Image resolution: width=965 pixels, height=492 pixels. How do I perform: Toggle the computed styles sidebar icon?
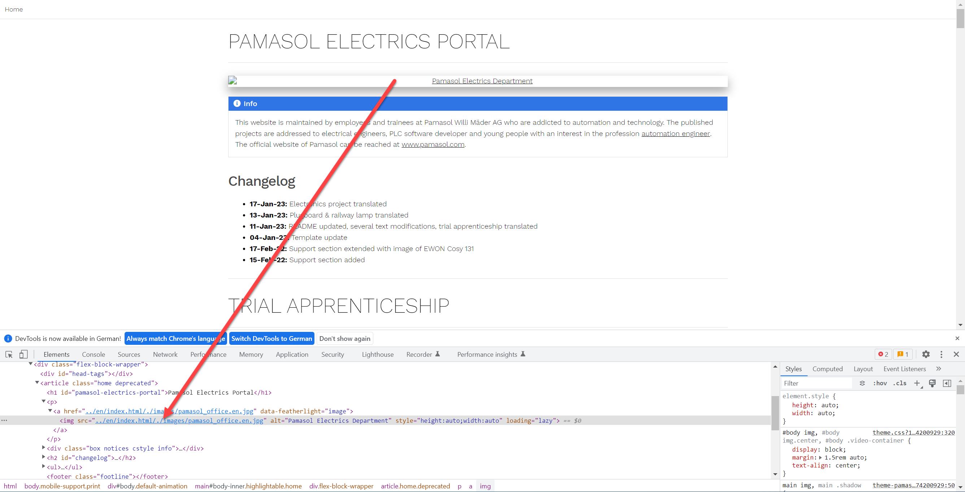pos(947,383)
